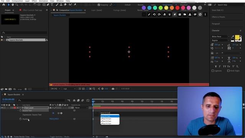This screenshot has height=138, width=245.
Task: Toggle the All Caps style button
Action: (225, 66)
